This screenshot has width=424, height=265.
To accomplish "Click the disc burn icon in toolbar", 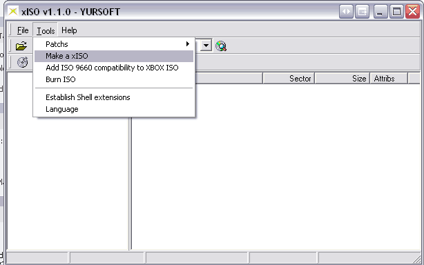I will (x=23, y=62).
